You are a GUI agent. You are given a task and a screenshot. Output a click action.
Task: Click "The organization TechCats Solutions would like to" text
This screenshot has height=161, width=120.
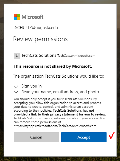[x=58, y=76]
